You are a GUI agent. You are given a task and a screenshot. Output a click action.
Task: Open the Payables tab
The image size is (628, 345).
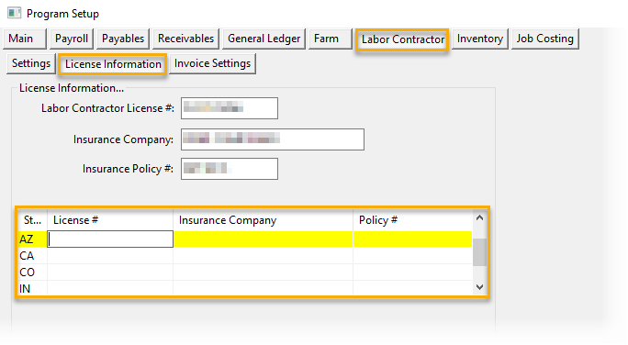122,39
